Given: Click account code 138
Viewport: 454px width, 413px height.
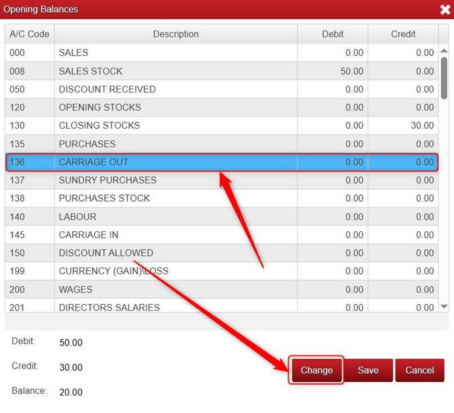Looking at the screenshot, I should tap(17, 199).
